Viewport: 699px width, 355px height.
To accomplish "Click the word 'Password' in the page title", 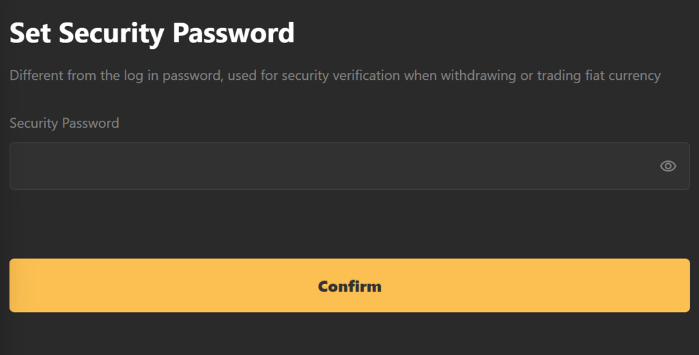I will (233, 33).
